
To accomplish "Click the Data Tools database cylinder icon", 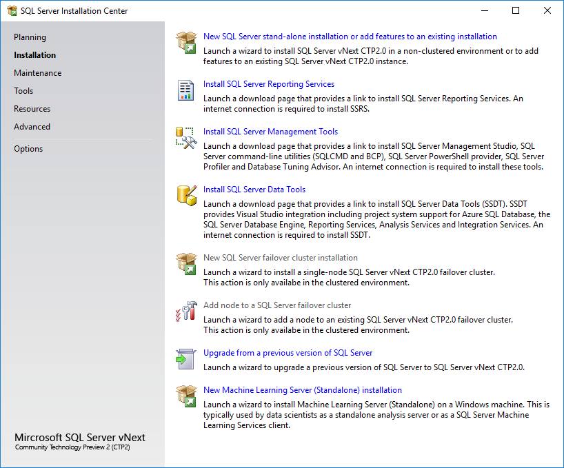I will (x=186, y=195).
